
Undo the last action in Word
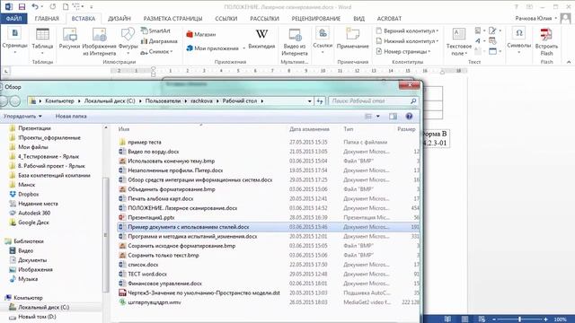[x=35, y=7]
